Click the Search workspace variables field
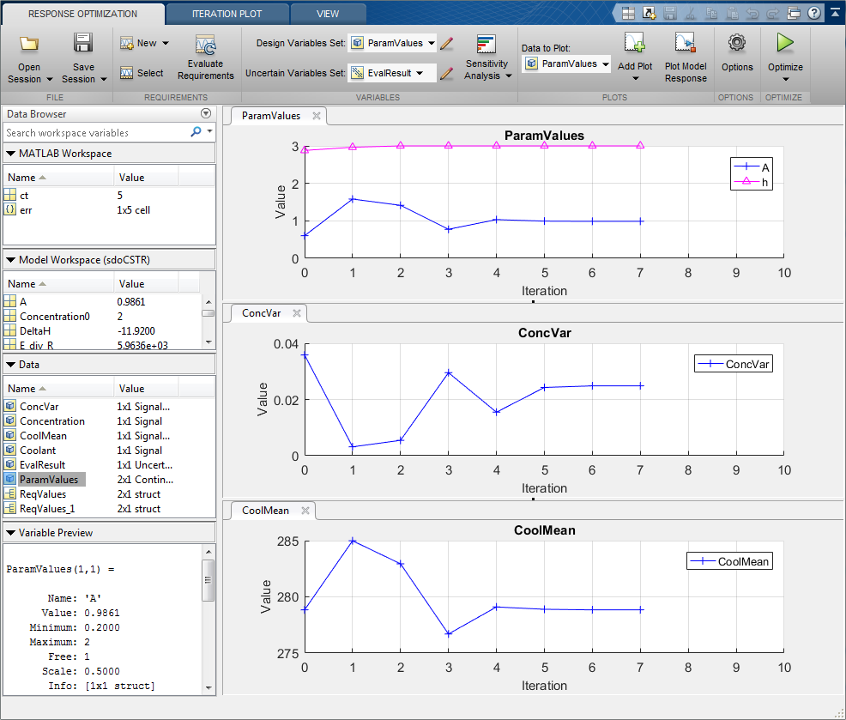 (94, 133)
